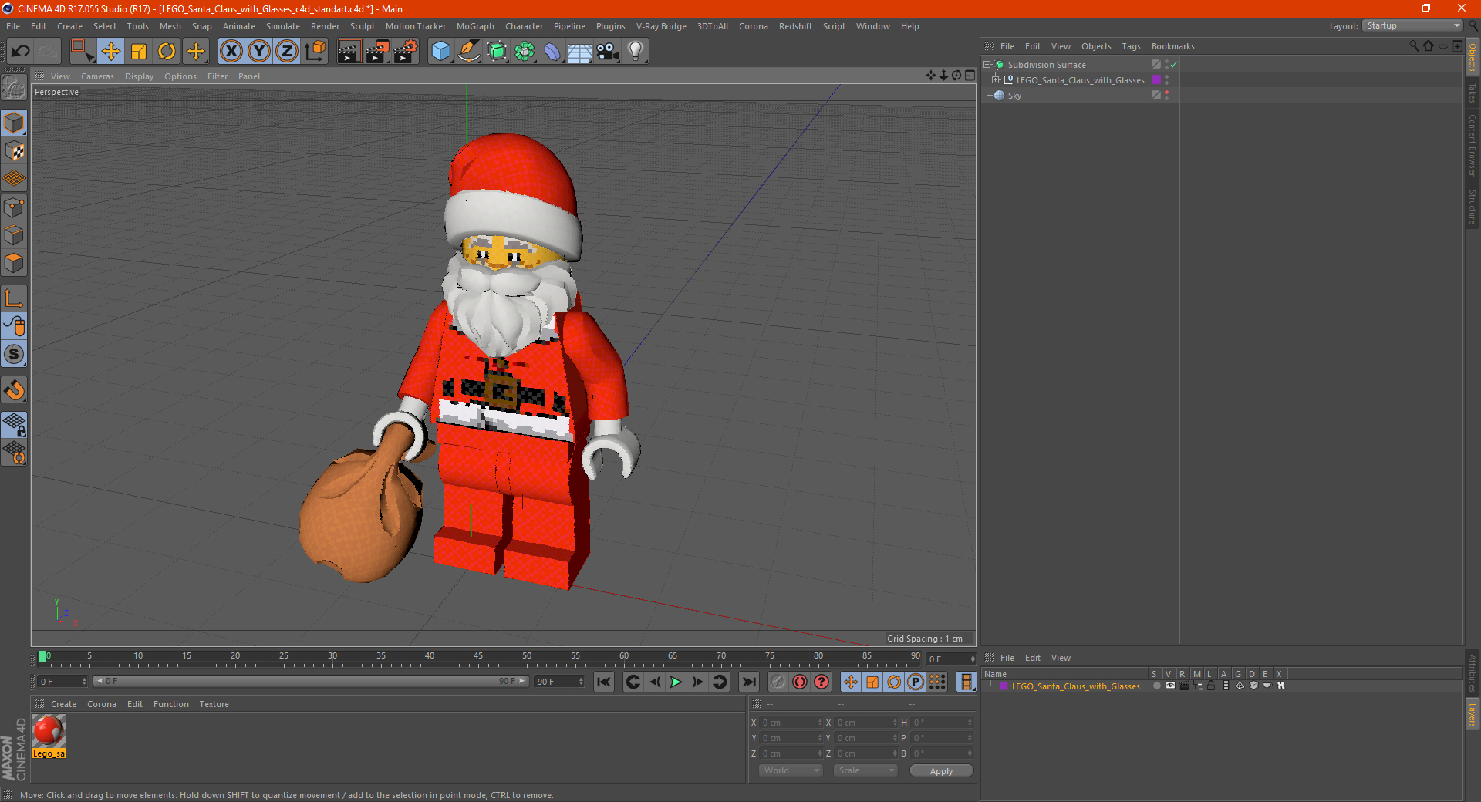1481x802 pixels.
Task: Open material manager Texture menu
Action: (x=214, y=704)
